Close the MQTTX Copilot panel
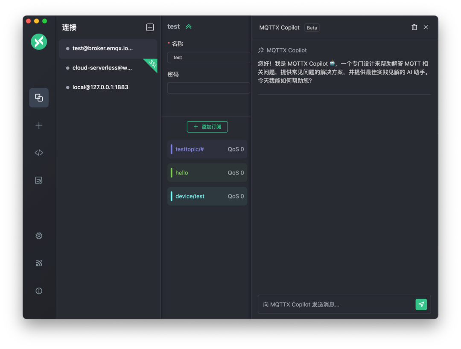The image size is (461, 349). coord(426,27)
